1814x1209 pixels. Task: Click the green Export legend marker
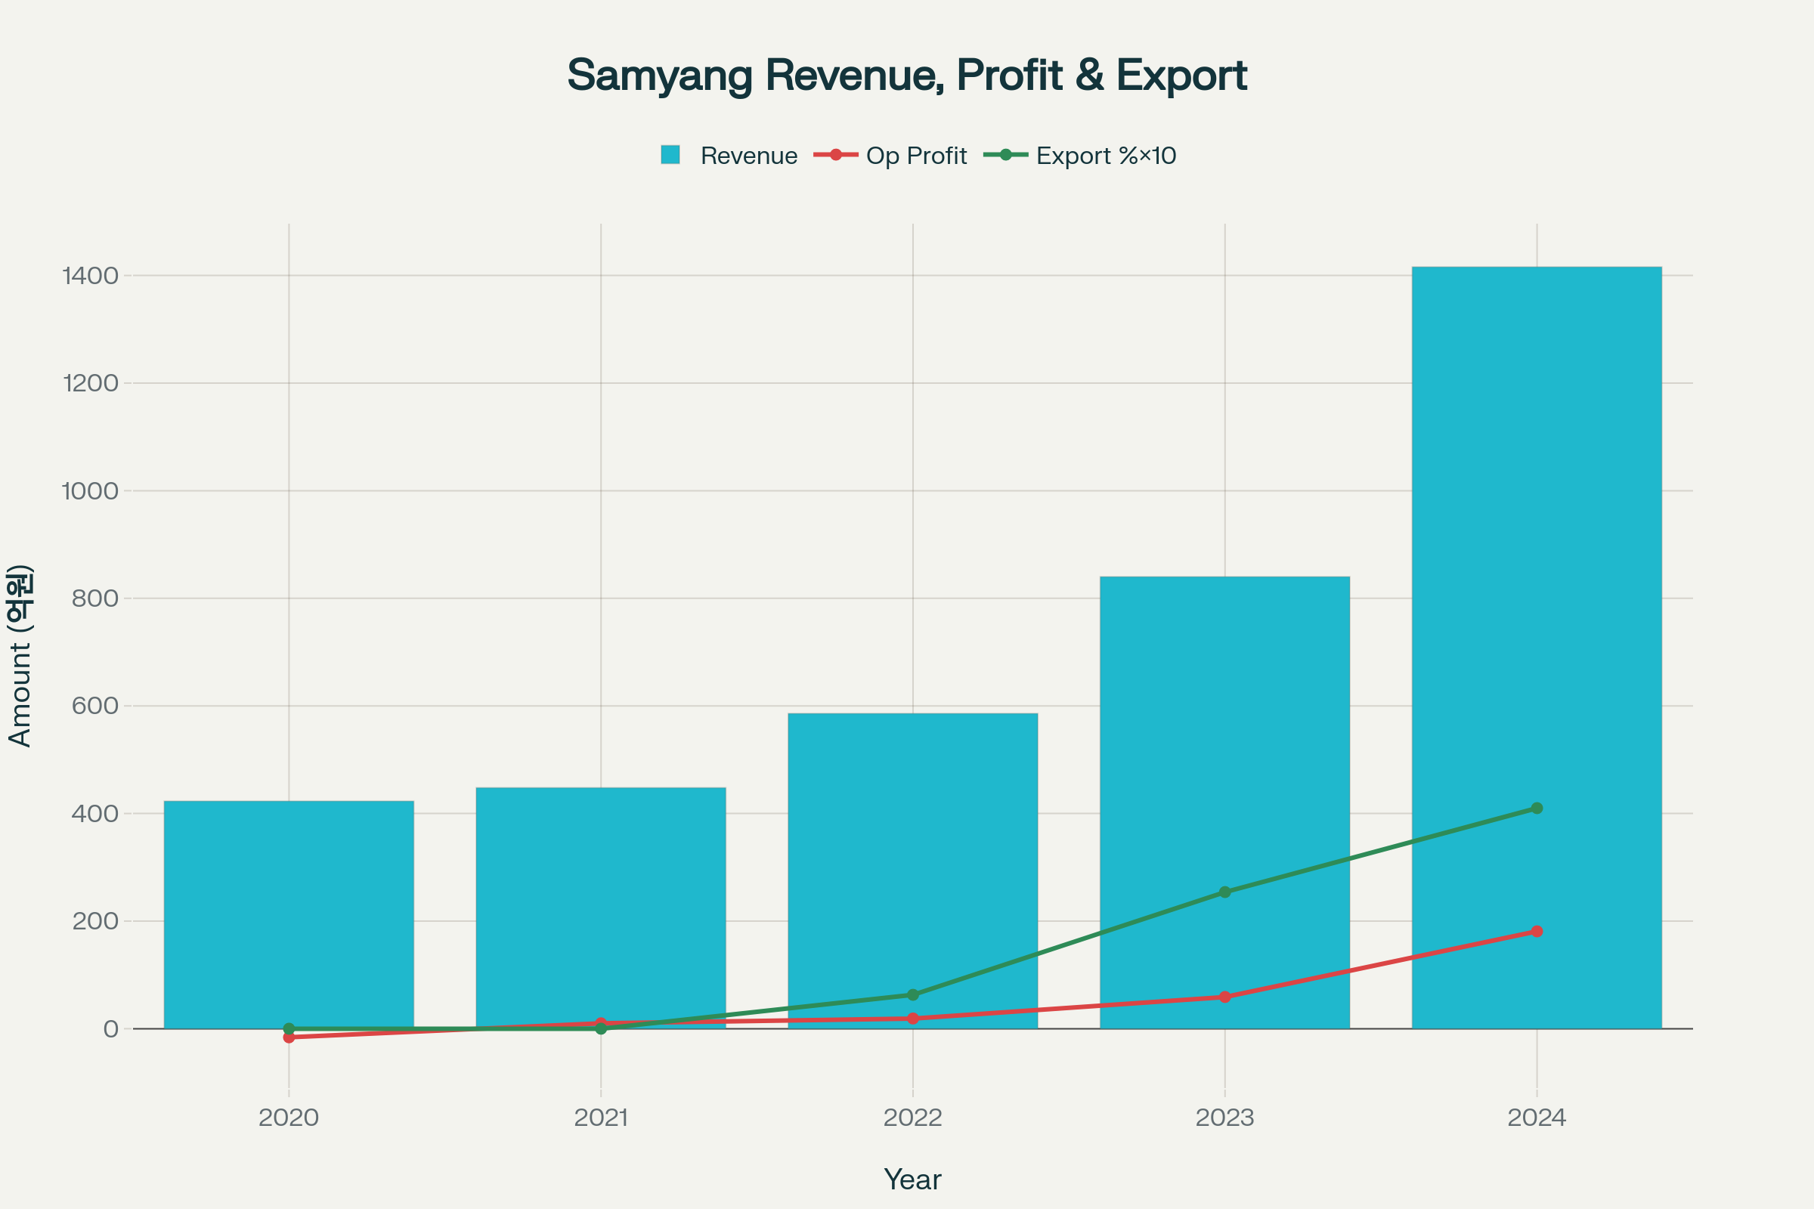point(1006,155)
